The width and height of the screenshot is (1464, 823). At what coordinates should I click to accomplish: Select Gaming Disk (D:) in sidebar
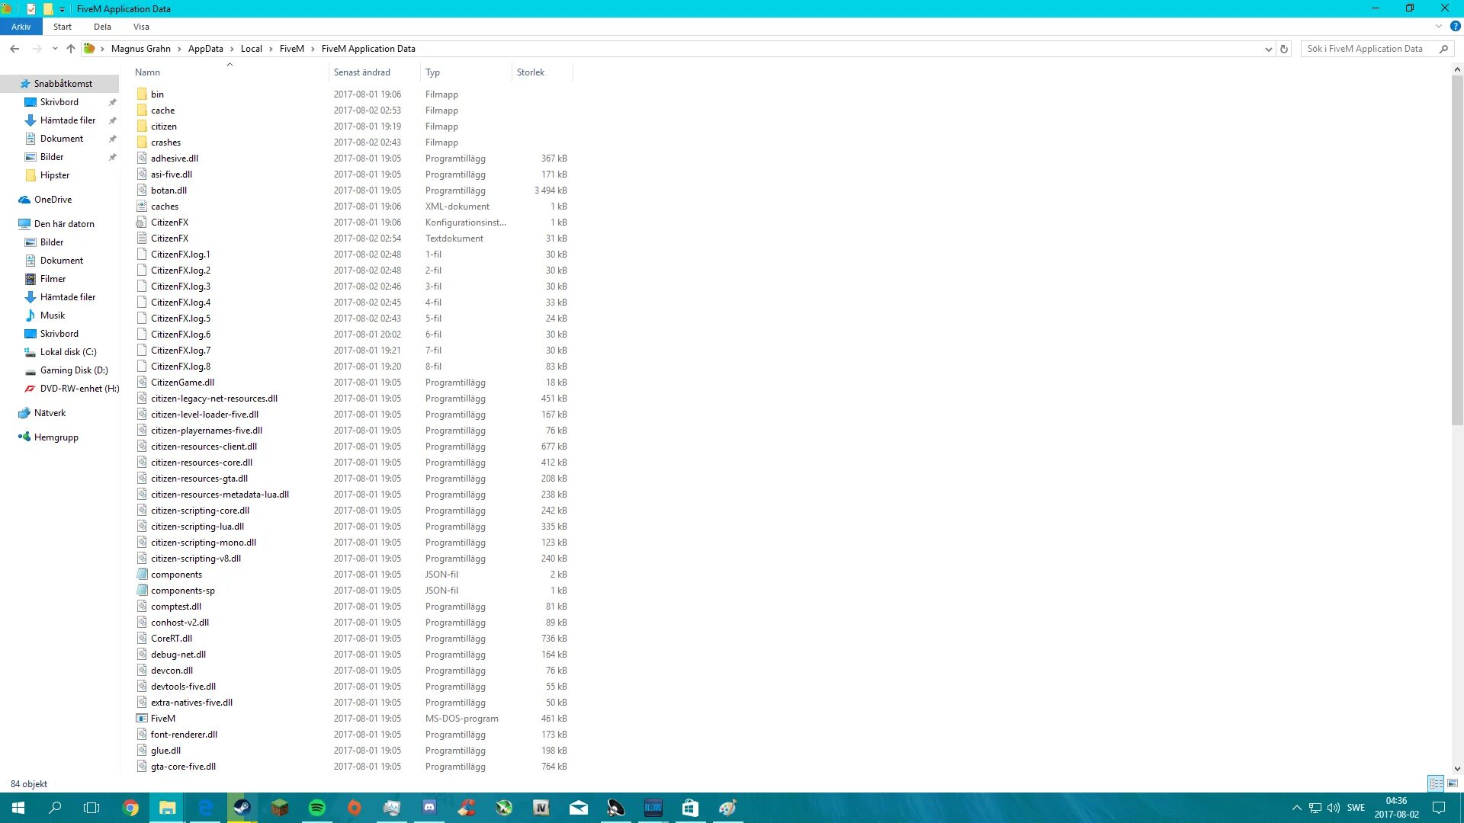74,370
